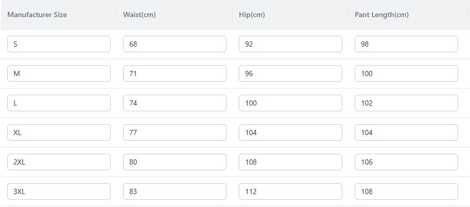Image resolution: width=470 pixels, height=207 pixels.
Task: Click the Pant Length field showing 100
Action: pos(406,73)
